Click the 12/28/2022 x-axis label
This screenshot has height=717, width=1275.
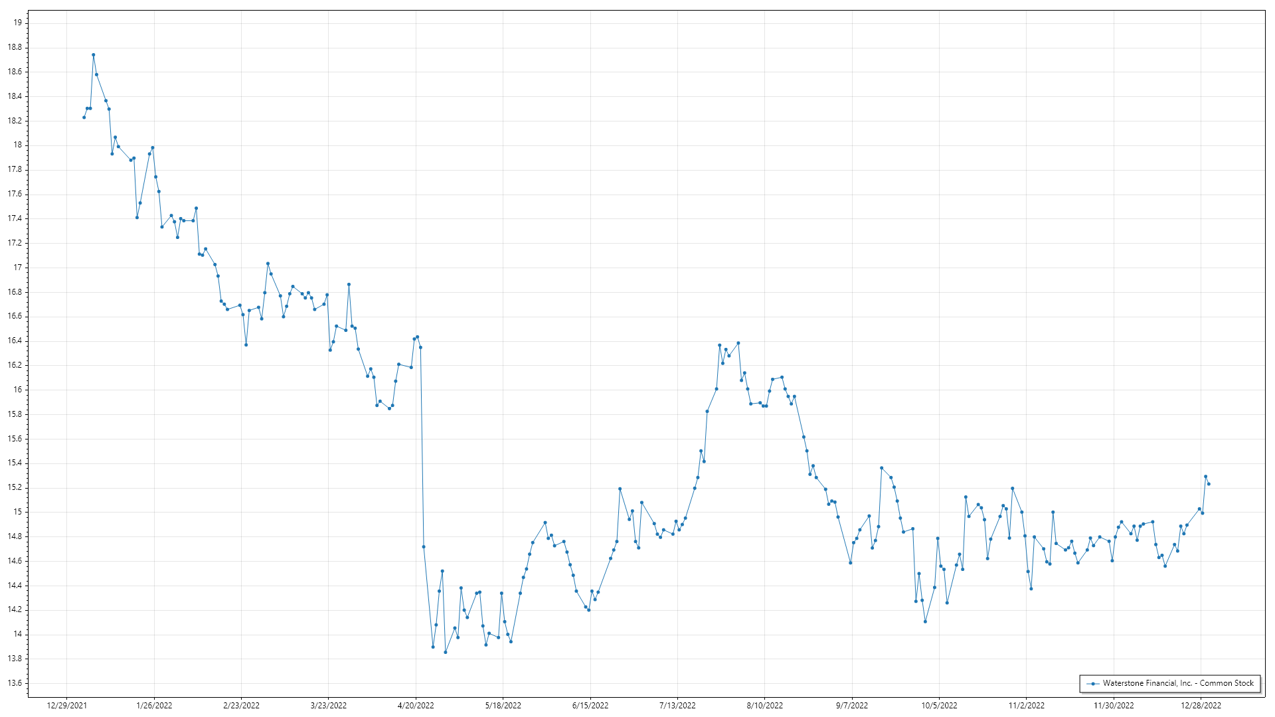point(1201,705)
